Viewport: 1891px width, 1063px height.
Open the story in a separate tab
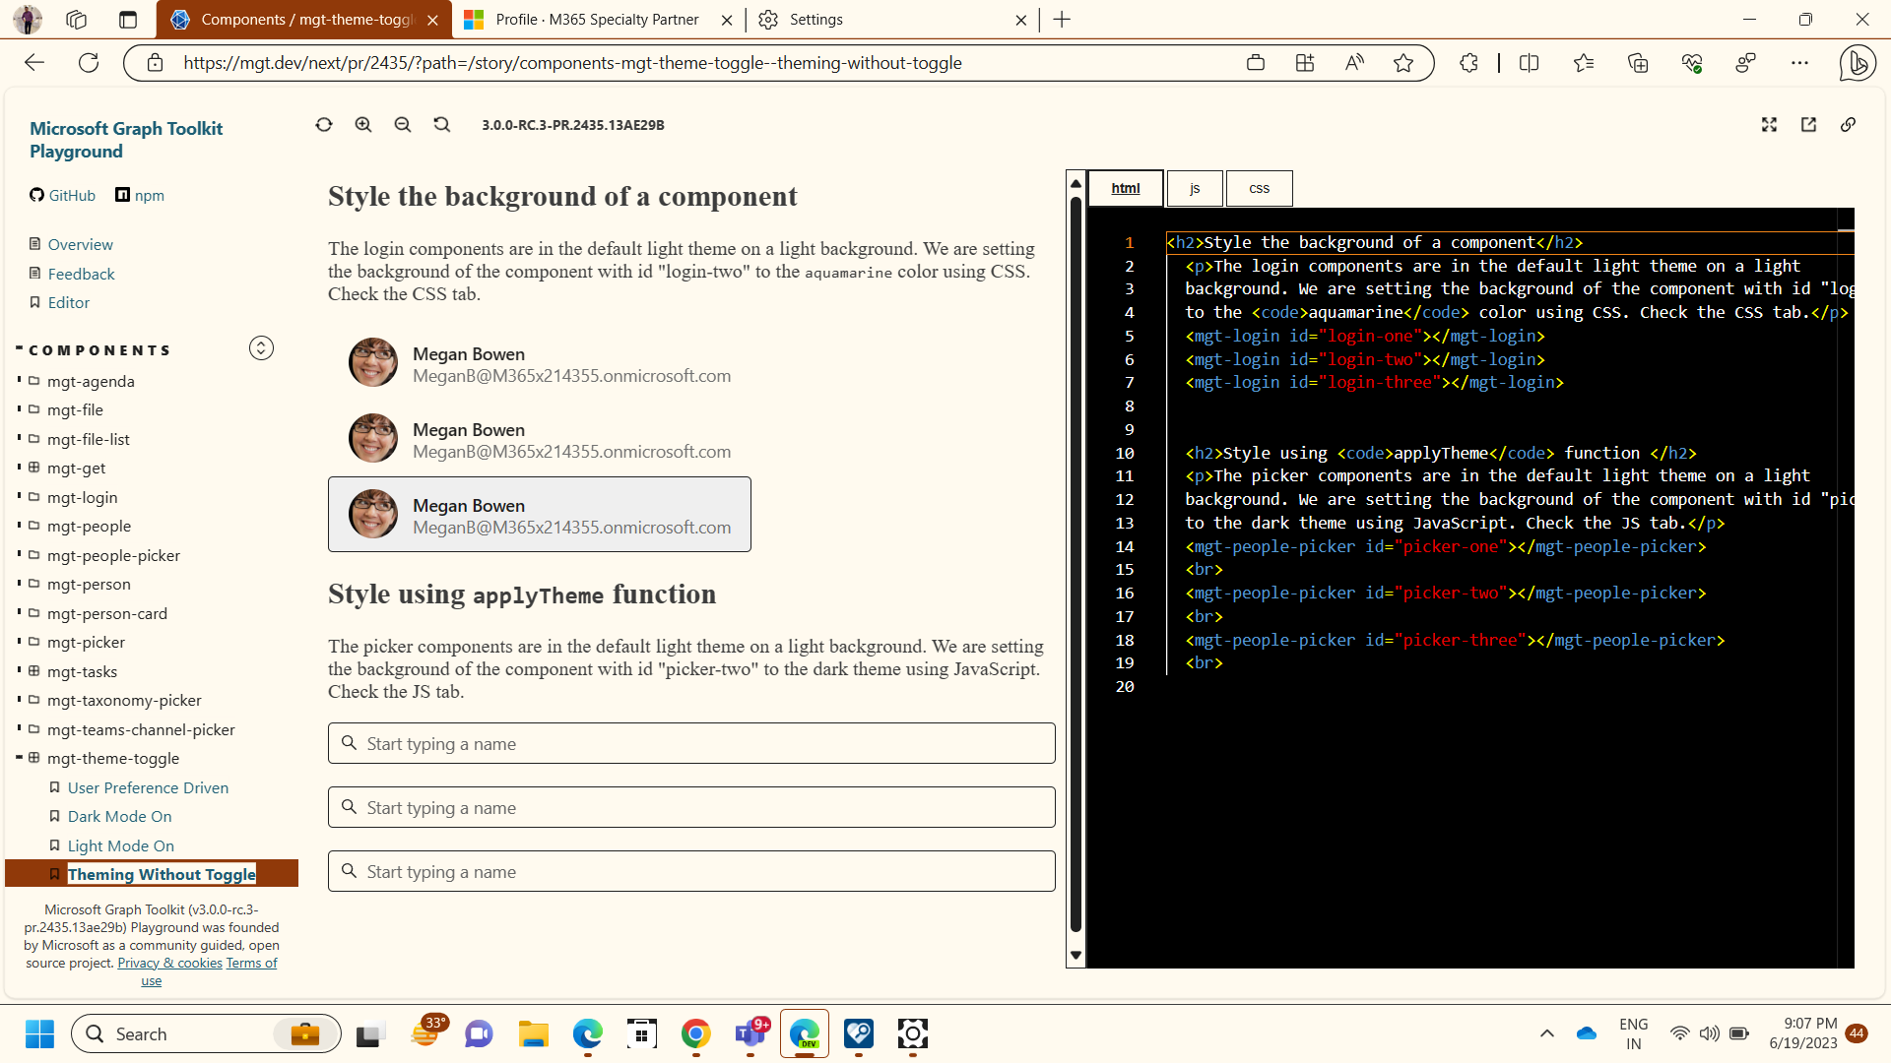click(1809, 124)
